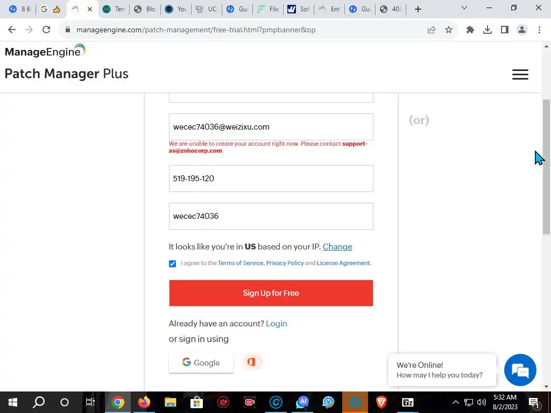The image size is (551, 413).
Task: Click the email field with wecec74036@weizixu.com
Action: pos(271,127)
